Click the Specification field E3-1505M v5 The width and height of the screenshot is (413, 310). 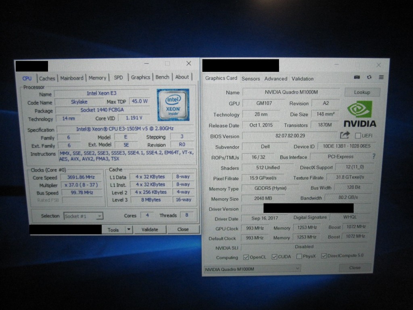click(x=125, y=129)
